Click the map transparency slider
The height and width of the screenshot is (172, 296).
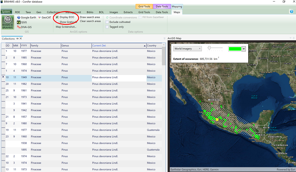tap(215, 48)
